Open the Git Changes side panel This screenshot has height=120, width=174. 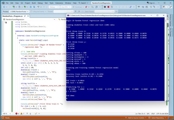(171, 32)
